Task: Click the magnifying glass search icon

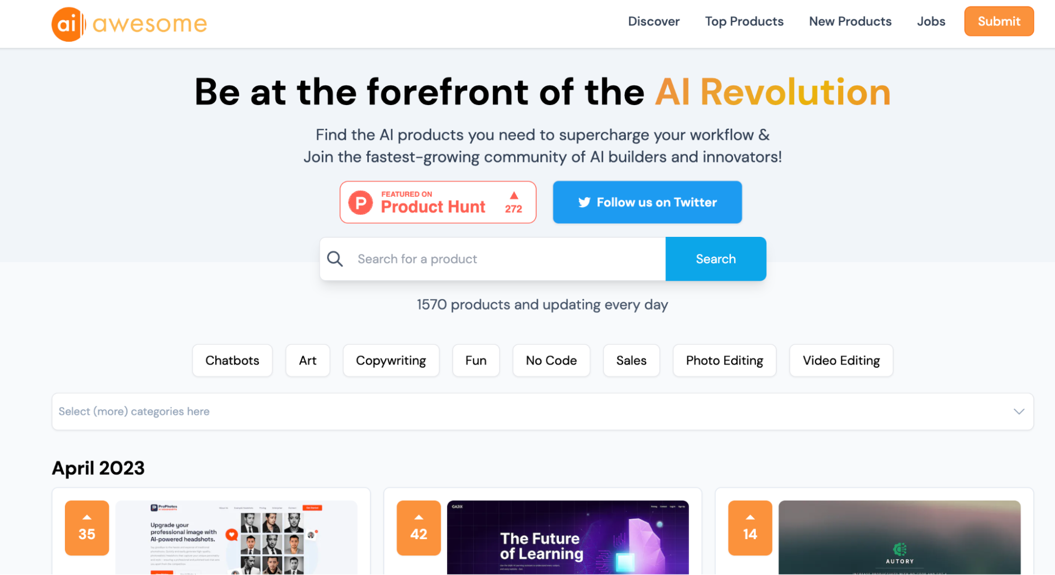Action: [335, 258]
